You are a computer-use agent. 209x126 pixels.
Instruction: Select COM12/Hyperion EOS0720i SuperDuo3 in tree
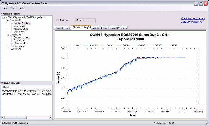[26, 17]
